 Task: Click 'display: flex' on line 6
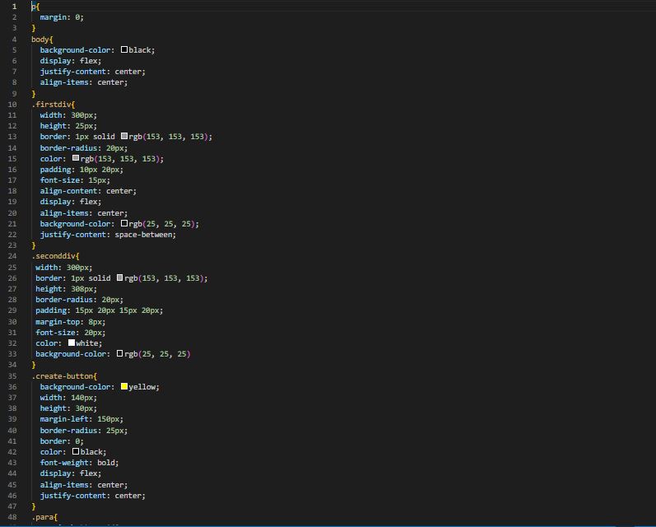[x=71, y=61]
